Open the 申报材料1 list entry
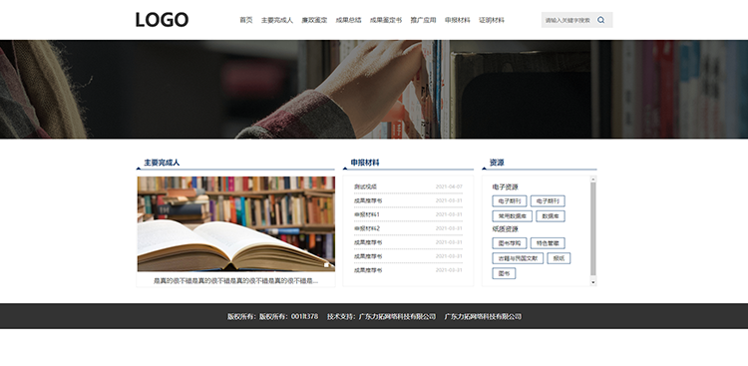The height and width of the screenshot is (366, 748). 408,214
